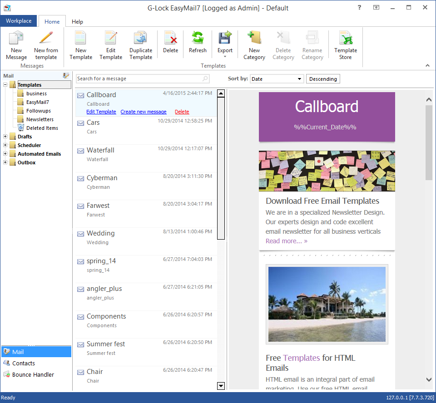This screenshot has width=436, height=403.
Task: Switch to the Mail section
Action: 36,352
